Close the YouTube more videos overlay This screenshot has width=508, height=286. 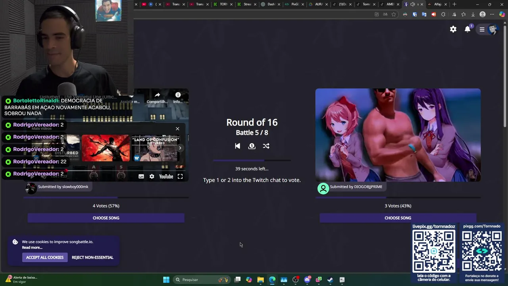tap(177, 129)
